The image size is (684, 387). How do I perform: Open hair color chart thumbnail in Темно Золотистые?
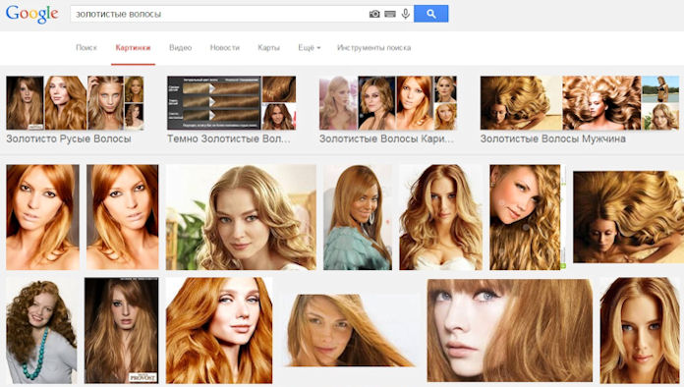(214, 103)
